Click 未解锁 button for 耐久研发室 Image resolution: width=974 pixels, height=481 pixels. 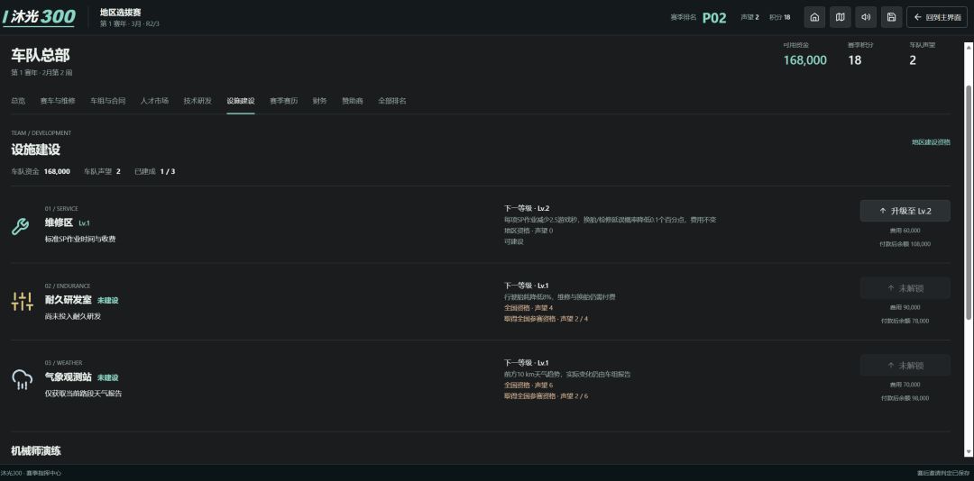point(905,288)
